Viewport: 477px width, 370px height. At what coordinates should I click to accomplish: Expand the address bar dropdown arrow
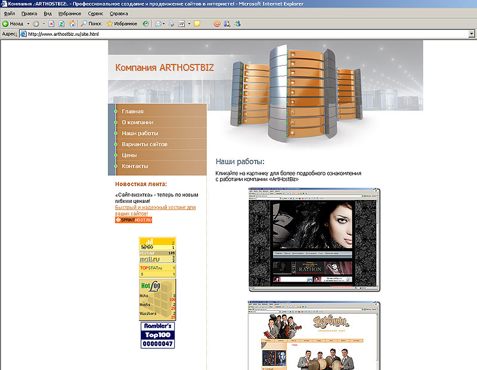pos(472,34)
